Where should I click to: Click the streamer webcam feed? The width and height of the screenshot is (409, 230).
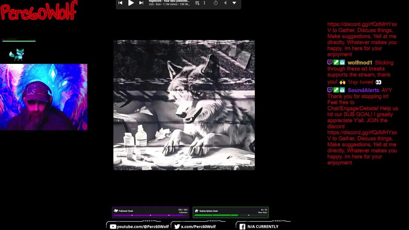43,97
